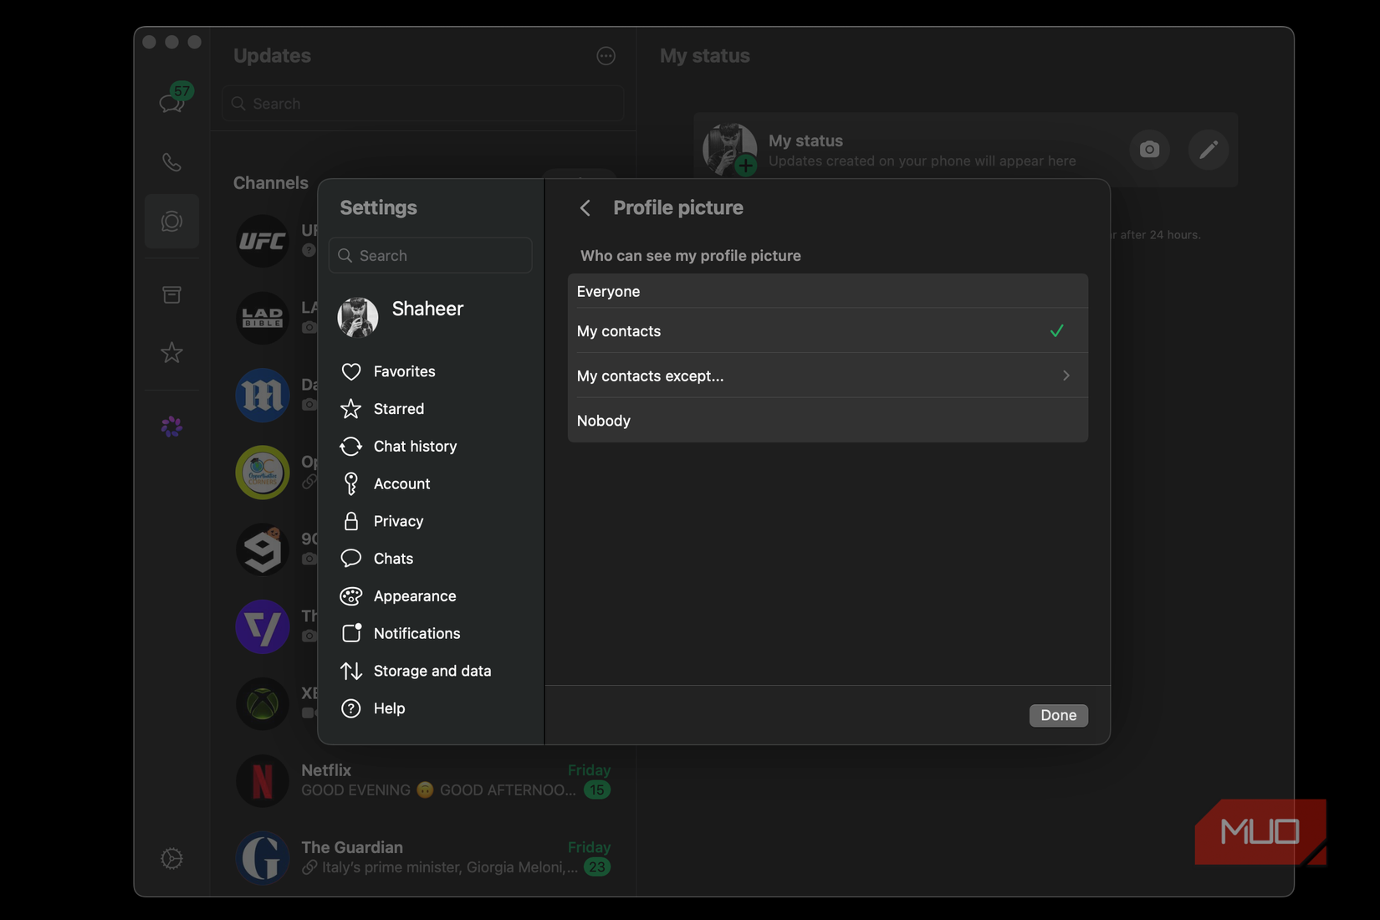Open the Netflix channel
This screenshot has width=1380, height=920.
[423, 780]
